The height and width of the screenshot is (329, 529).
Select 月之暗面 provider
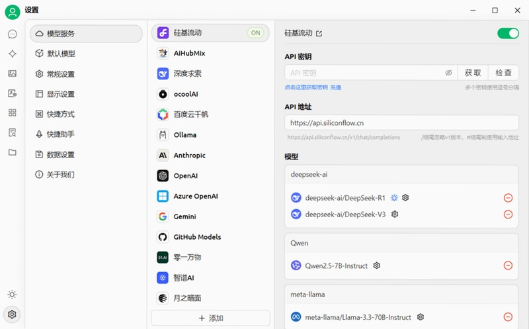click(210, 299)
